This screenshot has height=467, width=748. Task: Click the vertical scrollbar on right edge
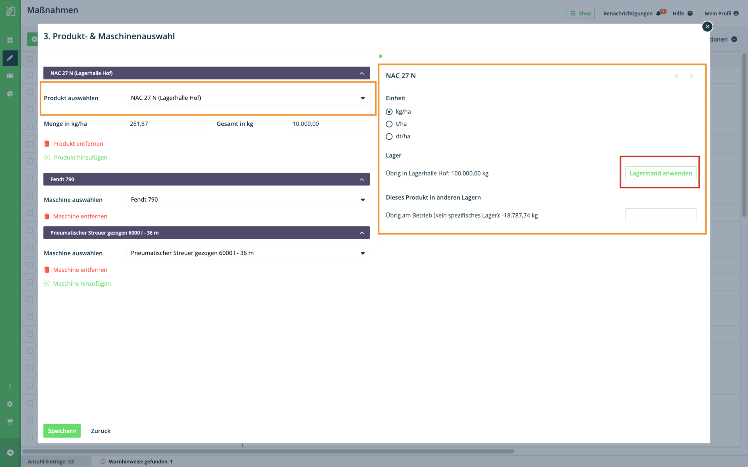pos(744,135)
